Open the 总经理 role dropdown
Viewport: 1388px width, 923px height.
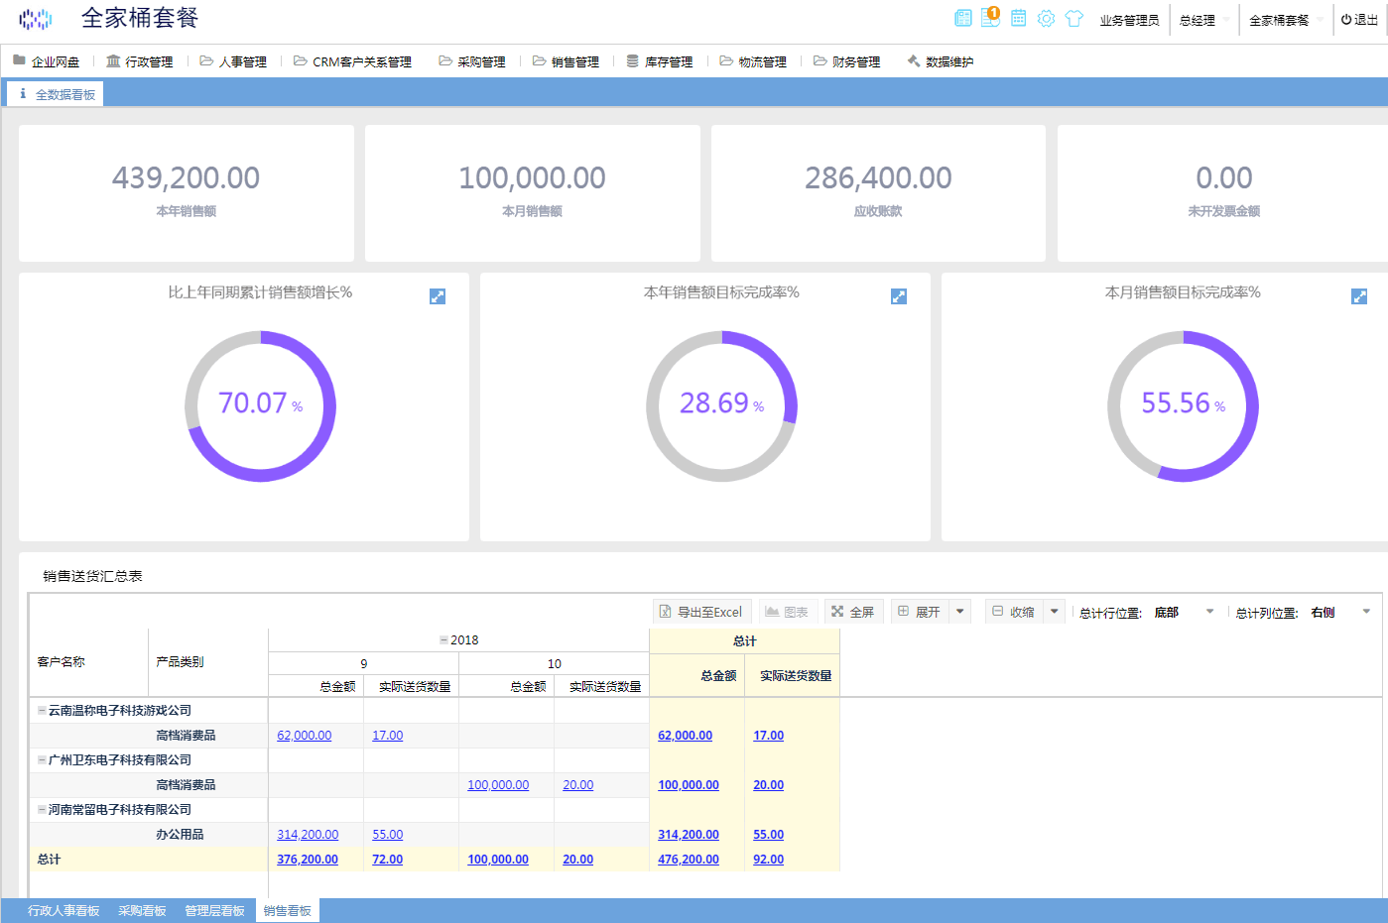coord(1204,20)
